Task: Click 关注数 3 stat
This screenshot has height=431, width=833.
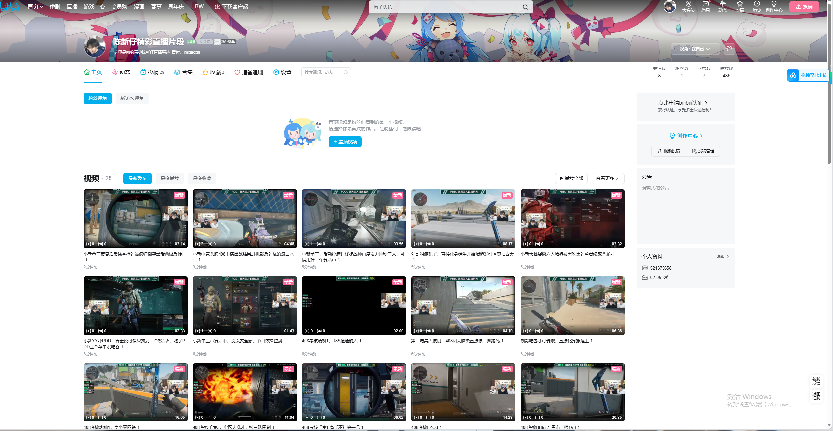Action: click(659, 72)
